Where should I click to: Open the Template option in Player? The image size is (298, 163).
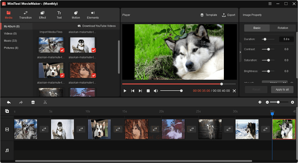[x=209, y=15]
